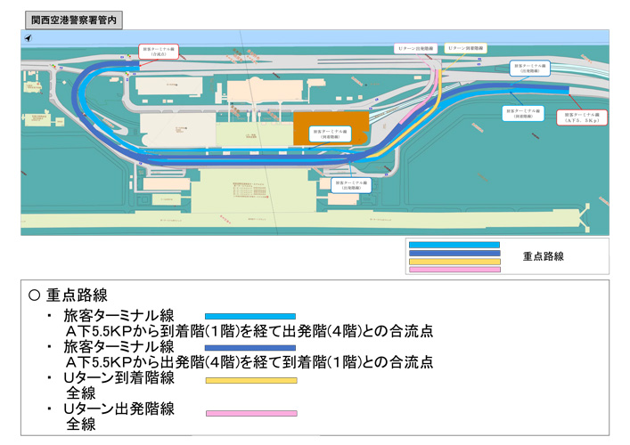This screenshot has height=445, width=630.
Task: Click 全線 under Uターン出発階線
Action: [x=81, y=425]
